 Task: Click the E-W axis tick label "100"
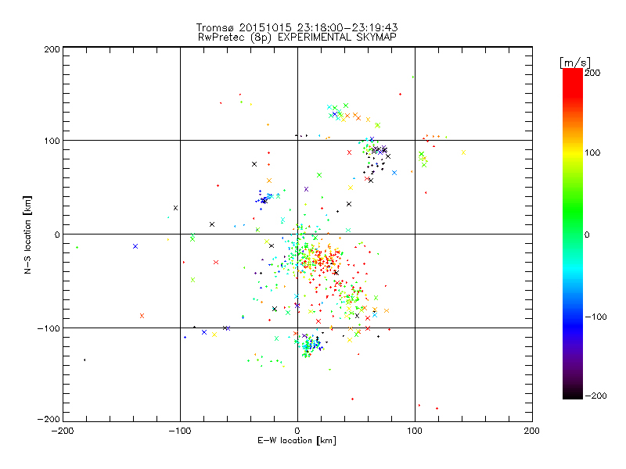pos(415,431)
